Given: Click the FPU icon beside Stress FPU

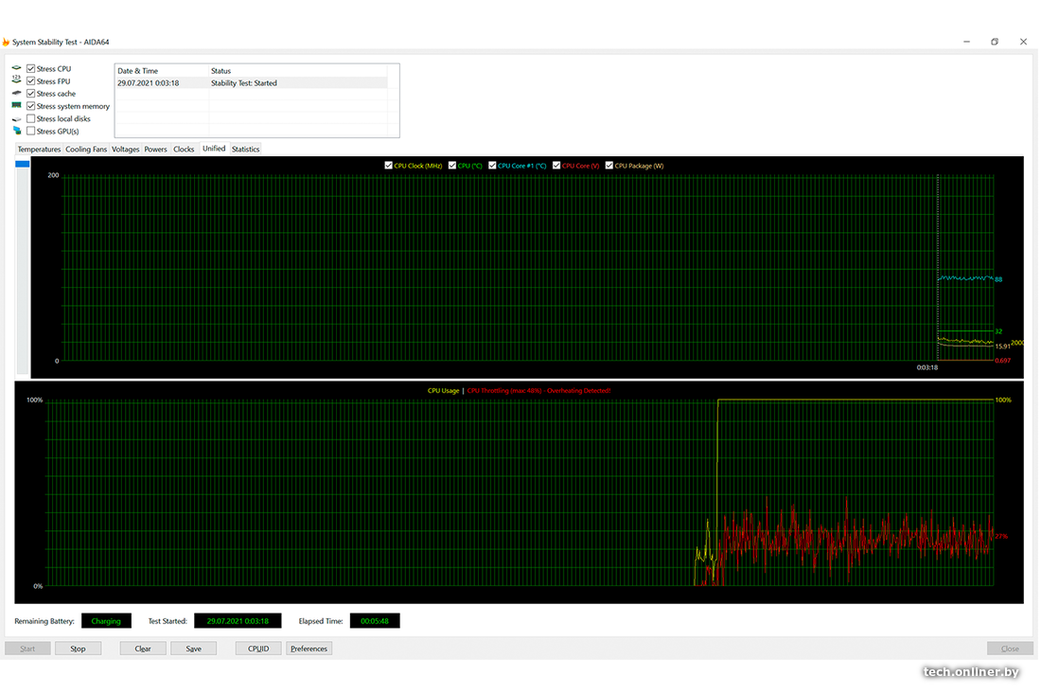Looking at the screenshot, I should click(16, 81).
